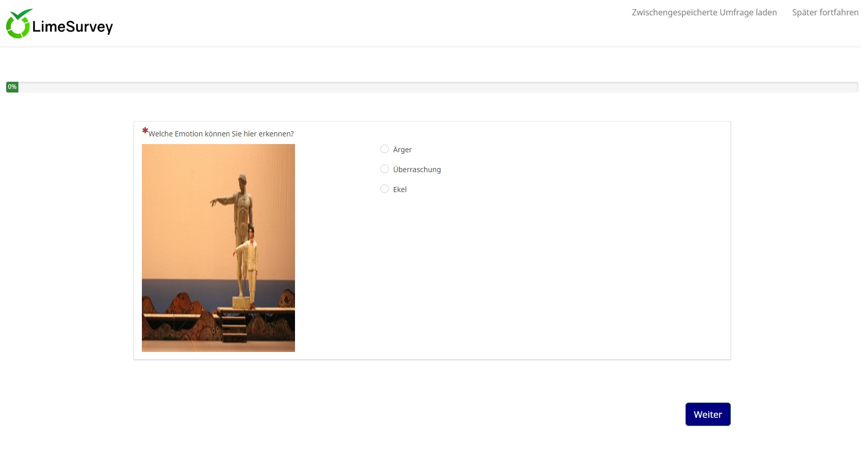Viewport: 861px width, 449px height.
Task: Click the Ekel answer label text
Action: tap(400, 190)
